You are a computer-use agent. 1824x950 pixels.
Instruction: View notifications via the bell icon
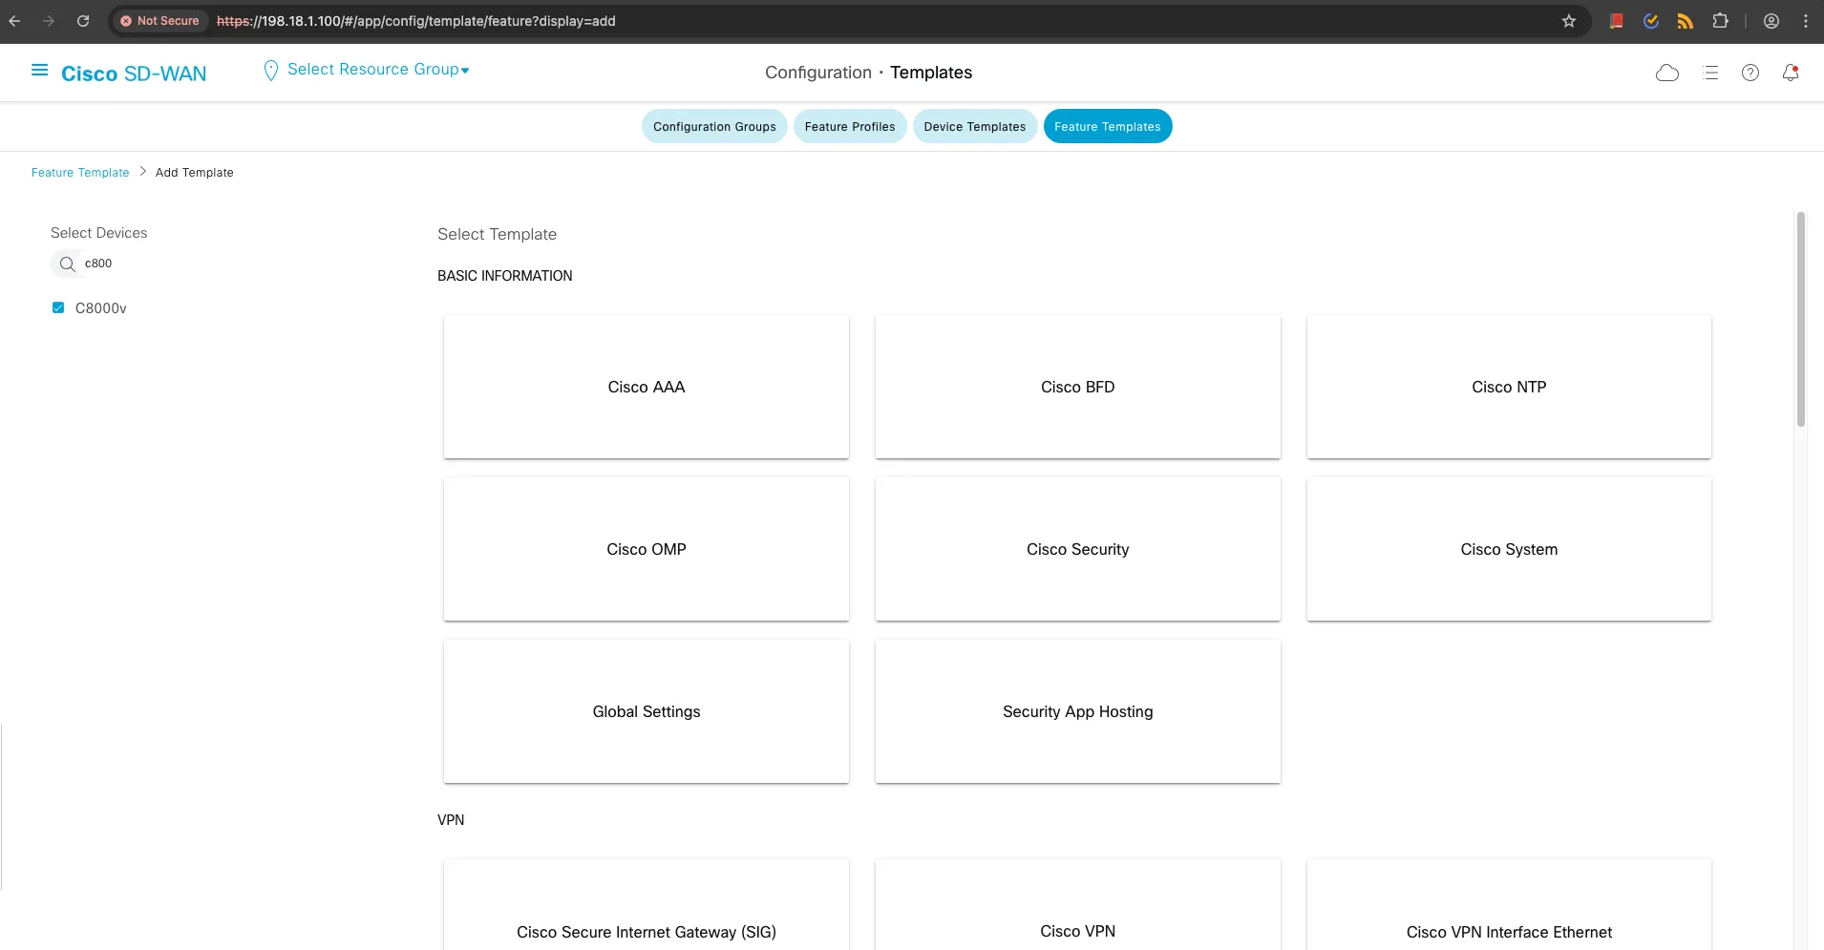1791,72
